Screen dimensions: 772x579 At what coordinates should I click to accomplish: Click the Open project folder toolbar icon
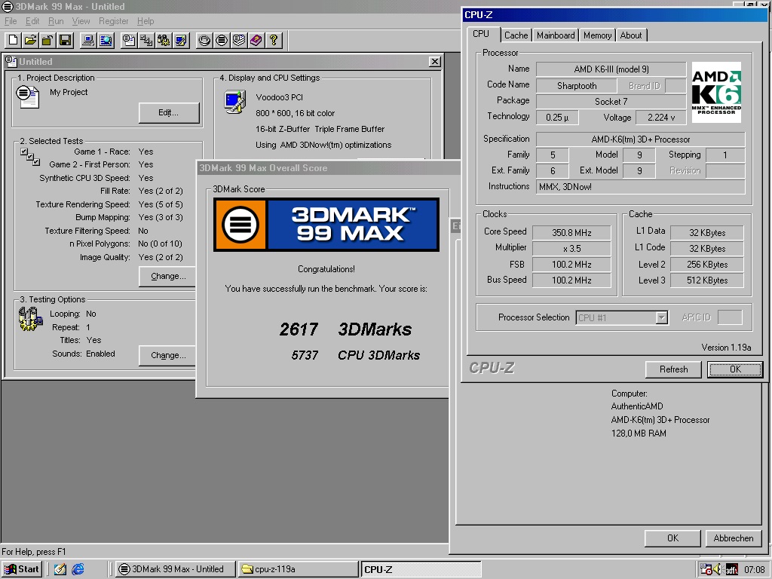[30, 41]
